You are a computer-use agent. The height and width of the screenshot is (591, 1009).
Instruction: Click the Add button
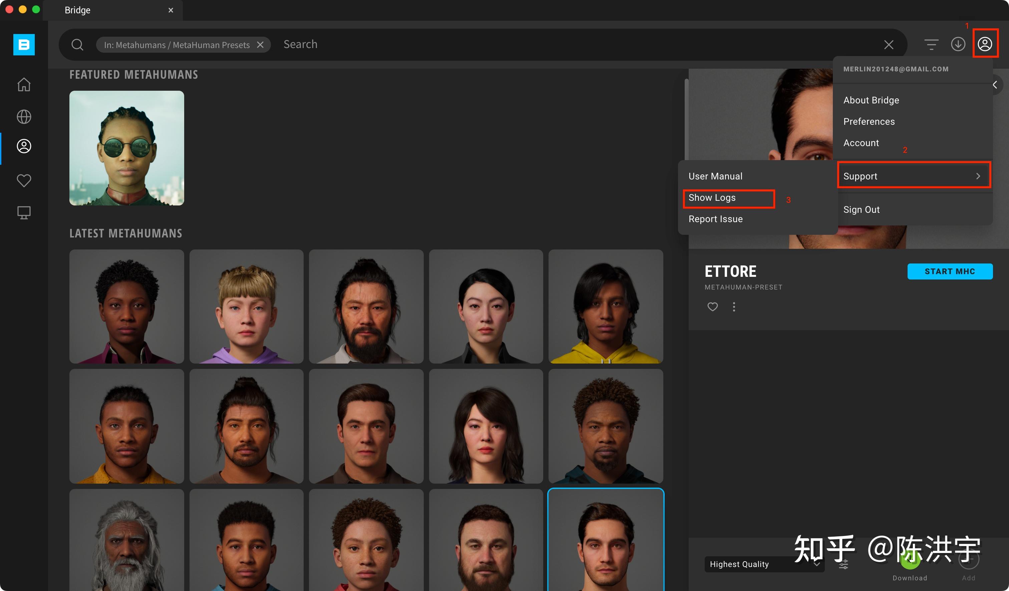tap(968, 559)
